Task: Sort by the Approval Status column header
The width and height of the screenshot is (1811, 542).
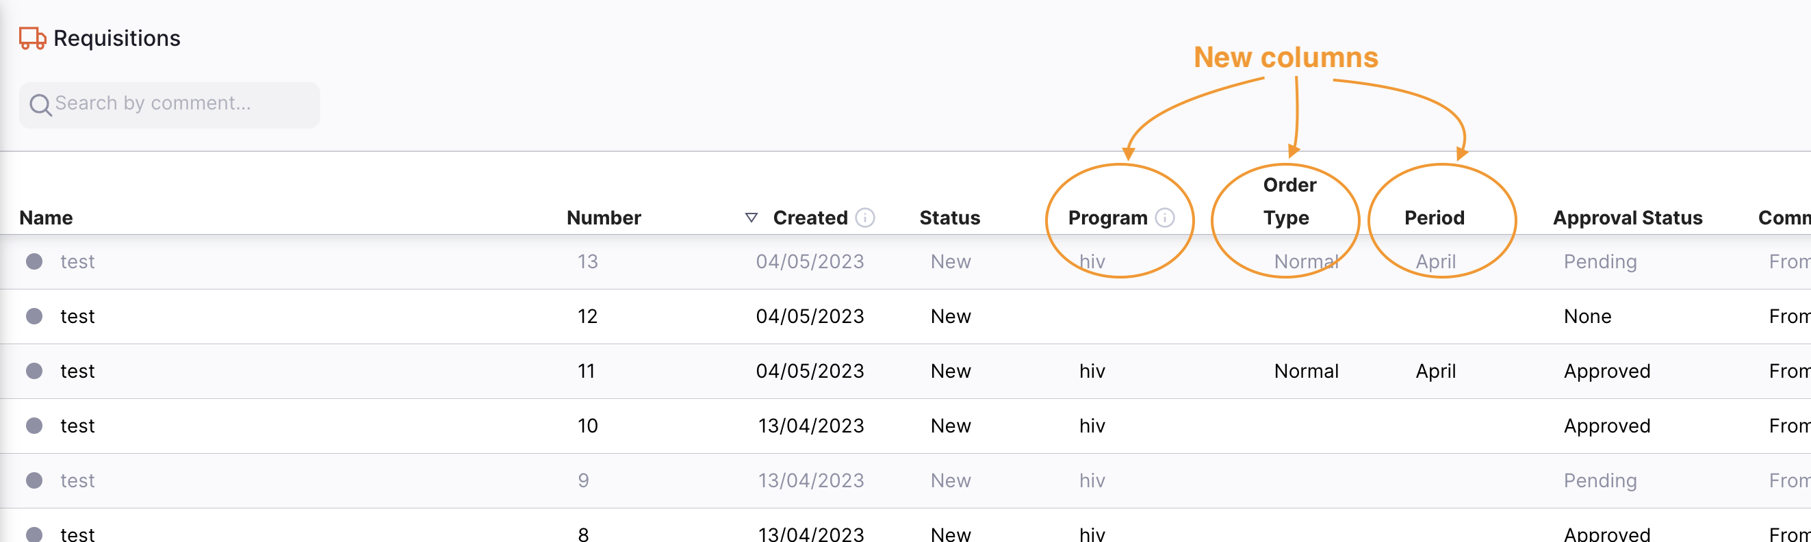Action: [1627, 218]
